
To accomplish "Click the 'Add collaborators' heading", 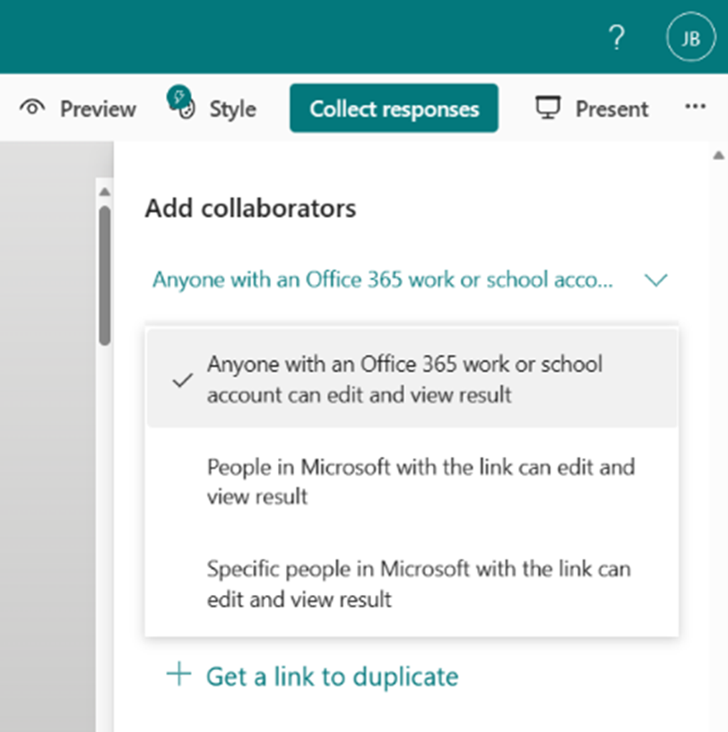I will pos(250,208).
